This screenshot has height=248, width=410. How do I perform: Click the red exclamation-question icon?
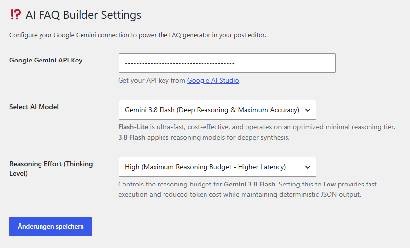coord(15,14)
